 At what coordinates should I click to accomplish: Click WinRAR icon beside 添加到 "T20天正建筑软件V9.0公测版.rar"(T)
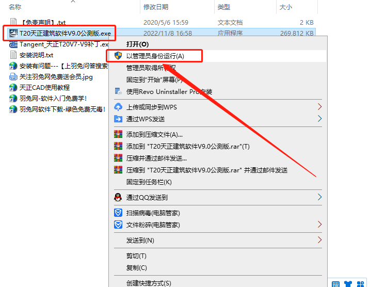point(118,146)
